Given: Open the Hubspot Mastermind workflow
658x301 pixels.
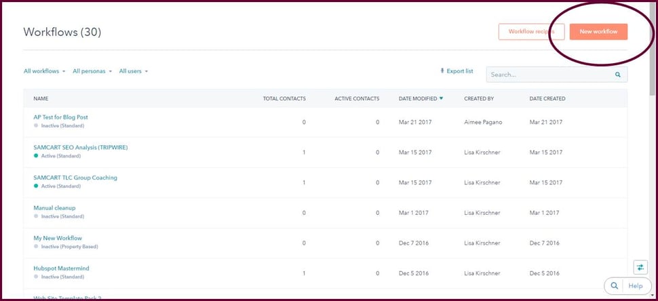Looking at the screenshot, I should click(x=61, y=268).
